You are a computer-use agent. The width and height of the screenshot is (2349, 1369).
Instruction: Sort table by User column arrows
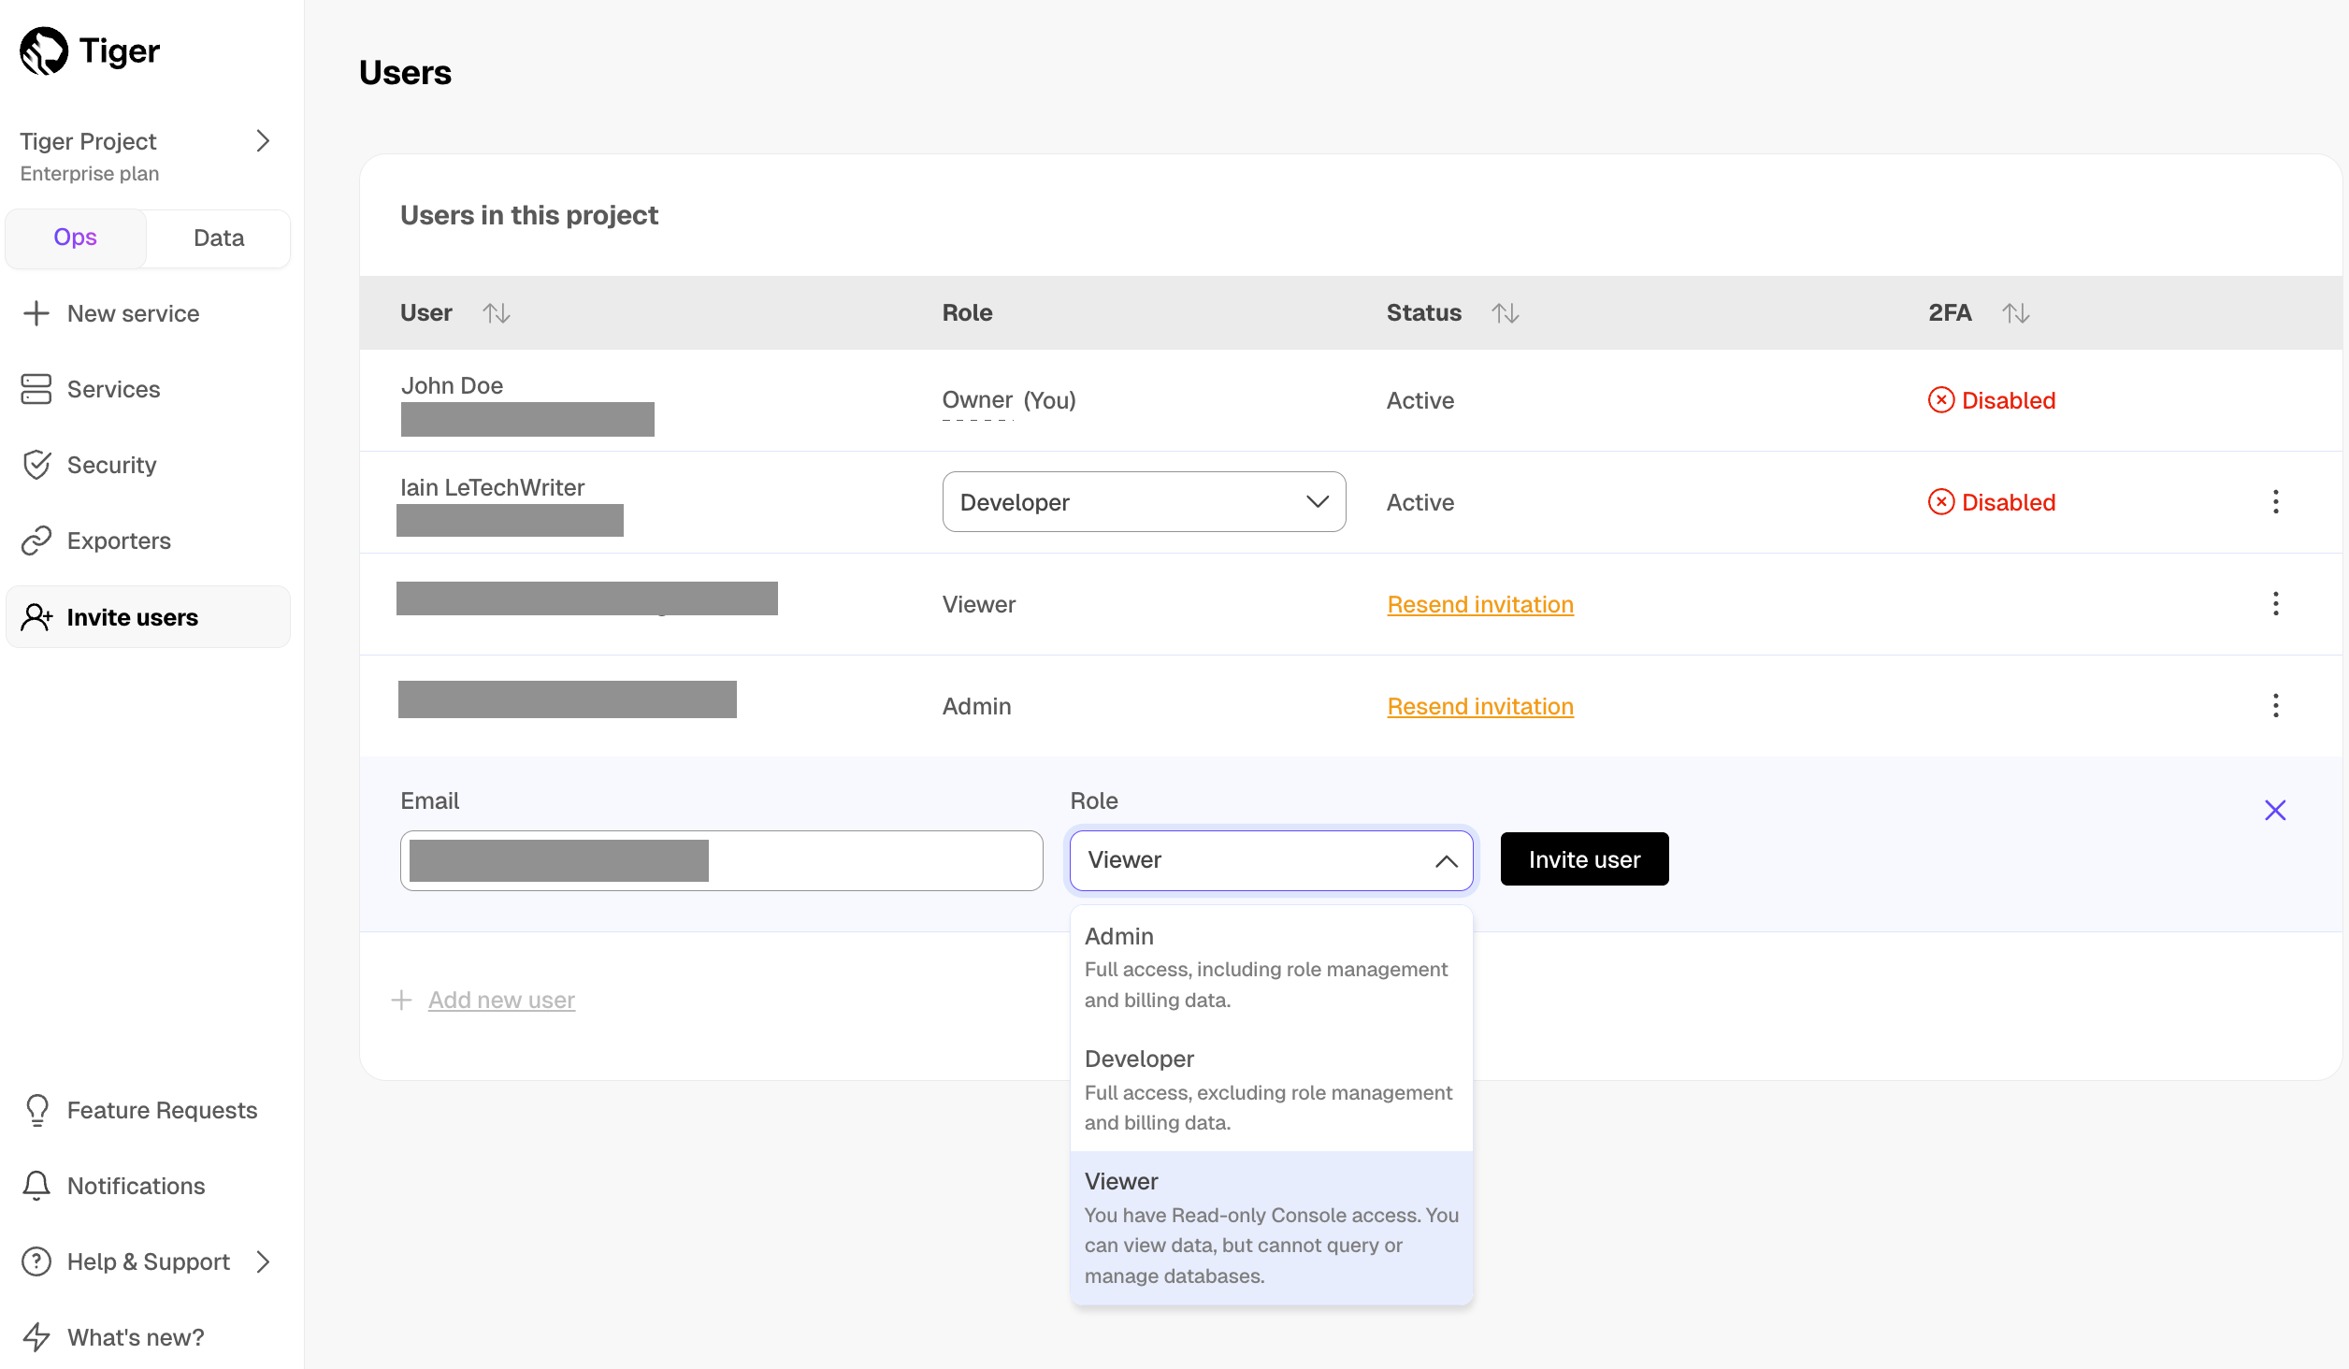pos(497,313)
